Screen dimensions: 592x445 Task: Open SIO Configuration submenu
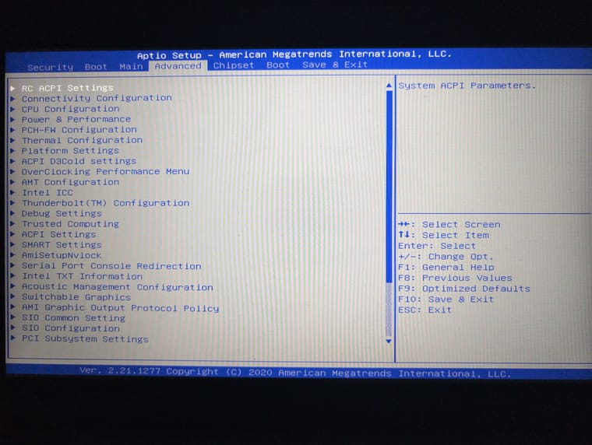point(71,328)
